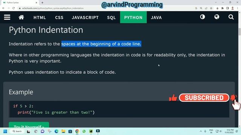
Task: Open a new browser tab
Action: (42, 3)
